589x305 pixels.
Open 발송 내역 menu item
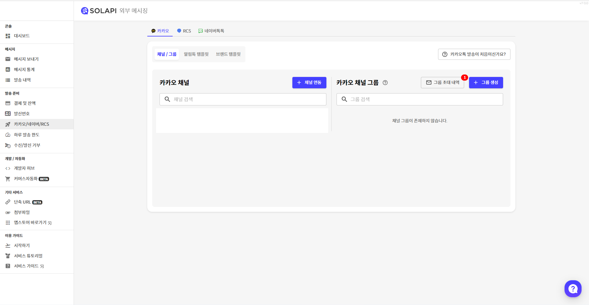37,80
